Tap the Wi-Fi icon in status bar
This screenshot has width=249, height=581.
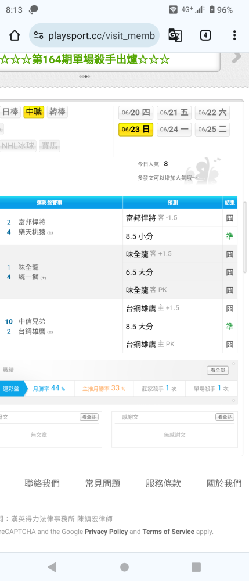point(173,10)
